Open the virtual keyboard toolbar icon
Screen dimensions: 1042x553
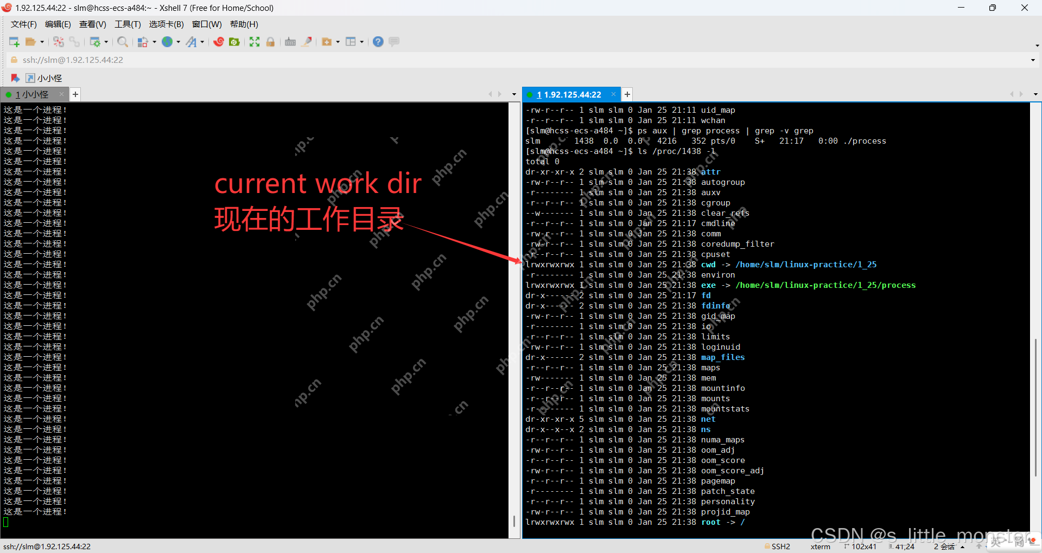coord(290,42)
